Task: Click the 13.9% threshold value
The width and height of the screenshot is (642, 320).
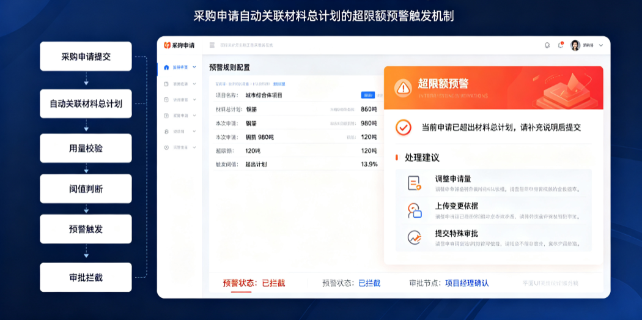Action: (x=369, y=164)
